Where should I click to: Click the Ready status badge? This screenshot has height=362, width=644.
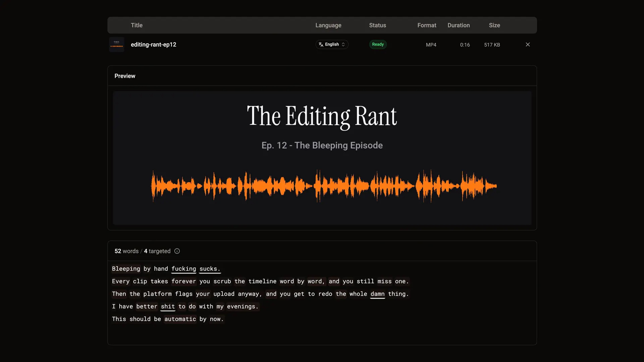tap(378, 45)
